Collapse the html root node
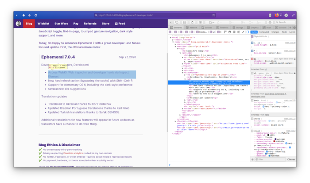 click(170, 37)
